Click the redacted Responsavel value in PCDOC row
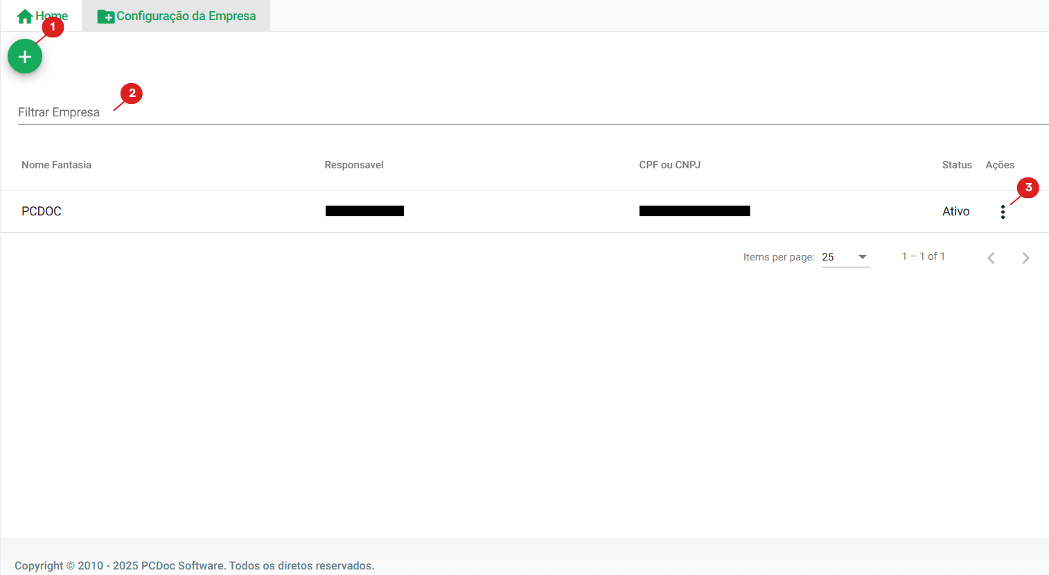This screenshot has width=1049, height=575. click(364, 211)
